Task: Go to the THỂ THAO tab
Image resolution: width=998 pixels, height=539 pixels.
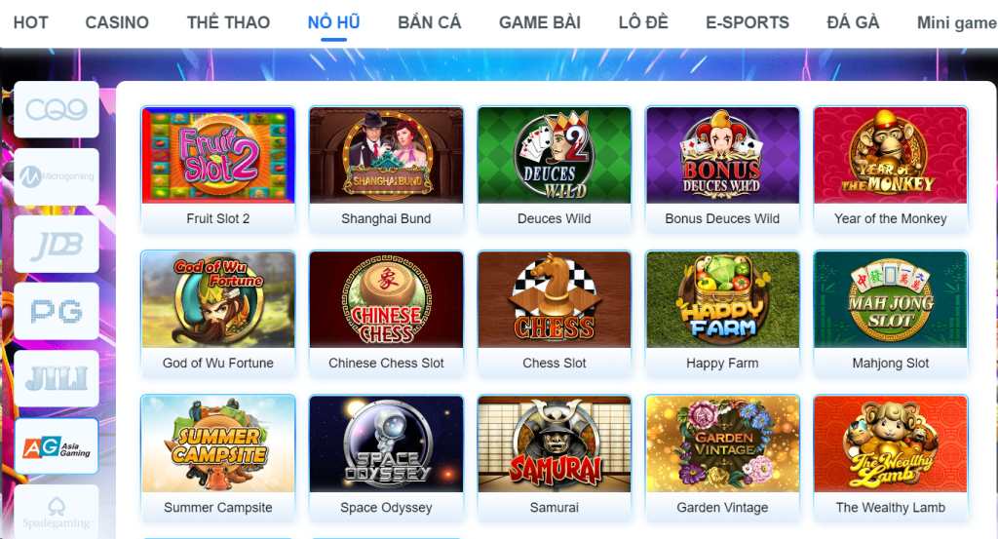Action: (228, 23)
